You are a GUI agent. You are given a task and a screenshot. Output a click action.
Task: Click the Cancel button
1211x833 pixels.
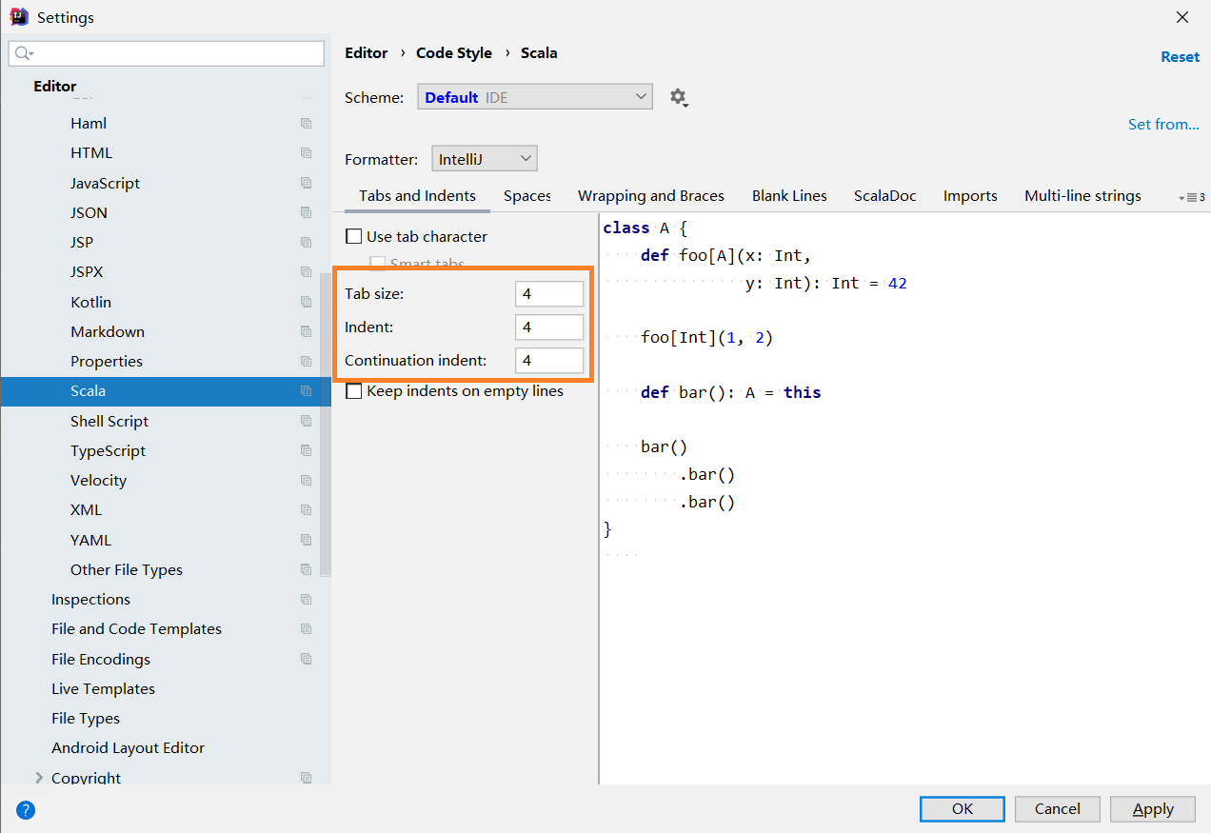point(1058,808)
